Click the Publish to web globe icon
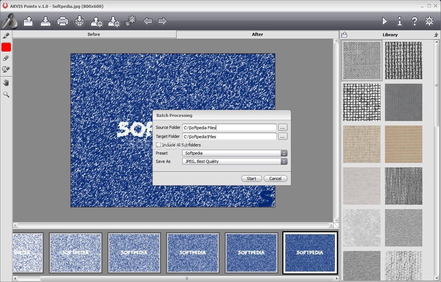441x282 pixels. tap(80, 21)
